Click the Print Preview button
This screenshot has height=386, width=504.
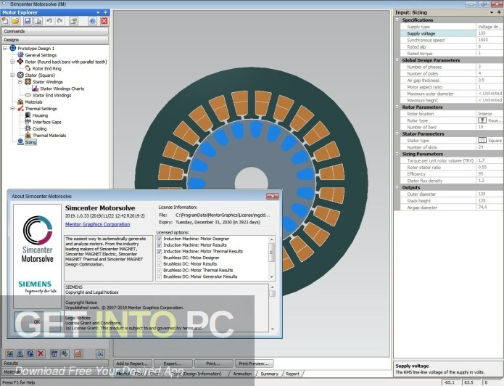click(x=254, y=364)
